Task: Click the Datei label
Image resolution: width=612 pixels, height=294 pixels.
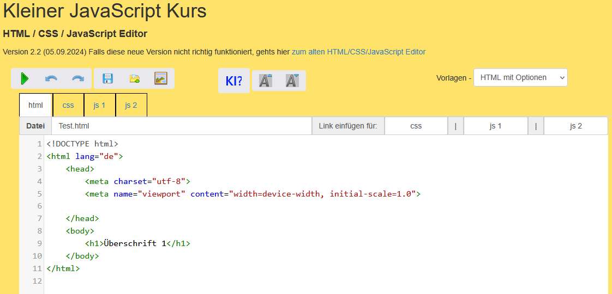Action: [35, 126]
